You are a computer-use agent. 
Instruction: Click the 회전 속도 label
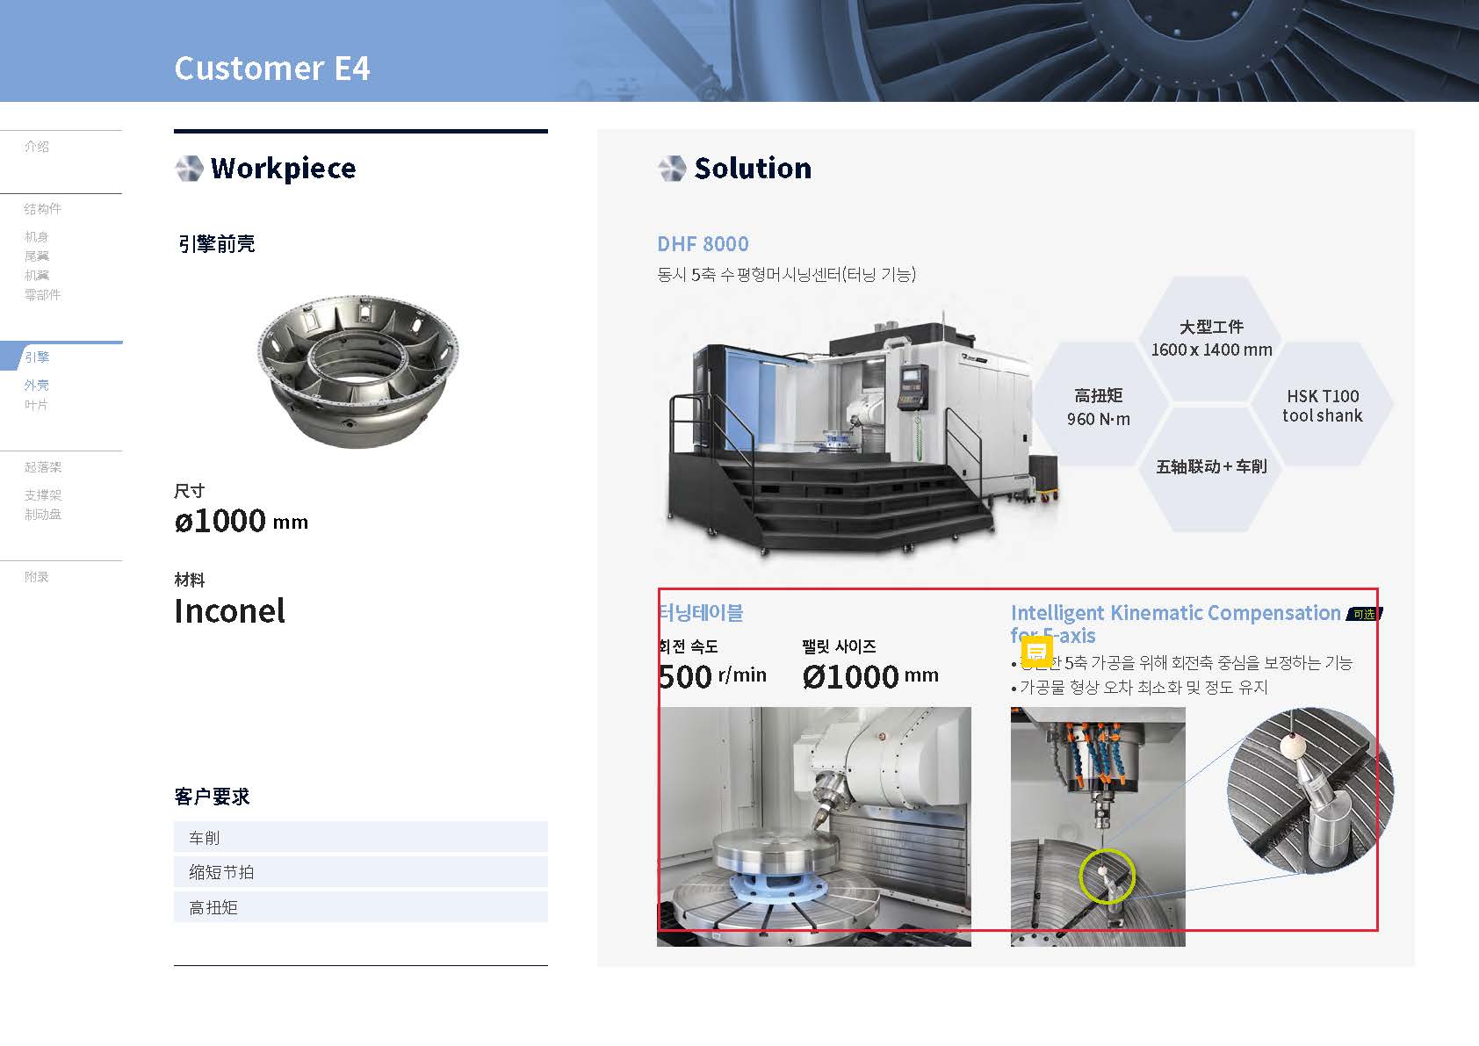click(x=688, y=646)
